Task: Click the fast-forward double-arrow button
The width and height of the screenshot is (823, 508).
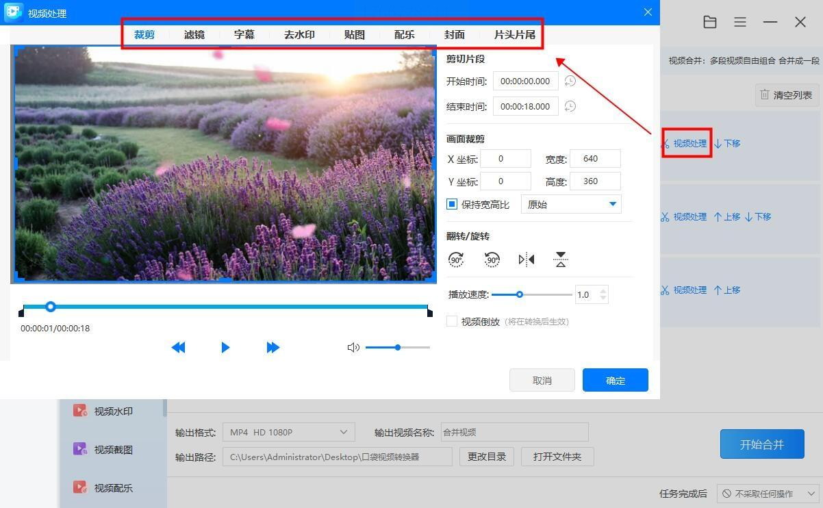Action: pos(273,348)
